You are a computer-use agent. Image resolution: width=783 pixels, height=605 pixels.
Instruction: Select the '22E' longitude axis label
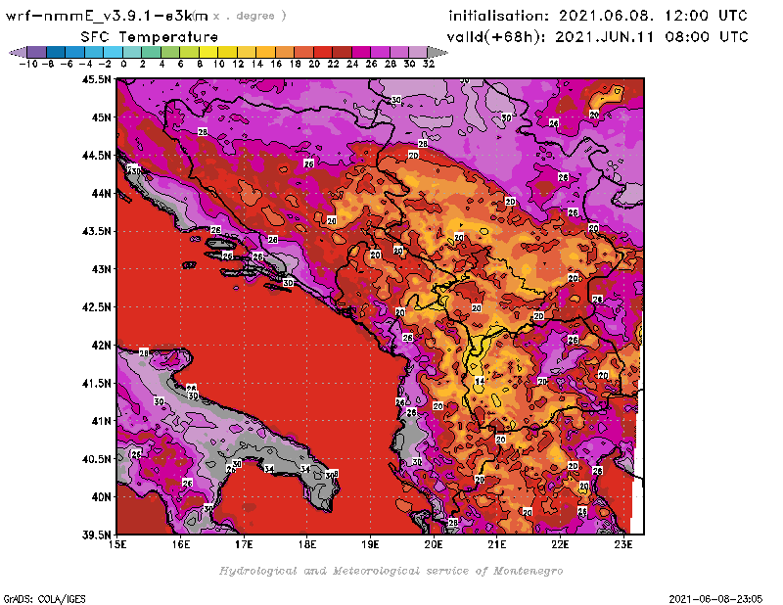(x=560, y=544)
